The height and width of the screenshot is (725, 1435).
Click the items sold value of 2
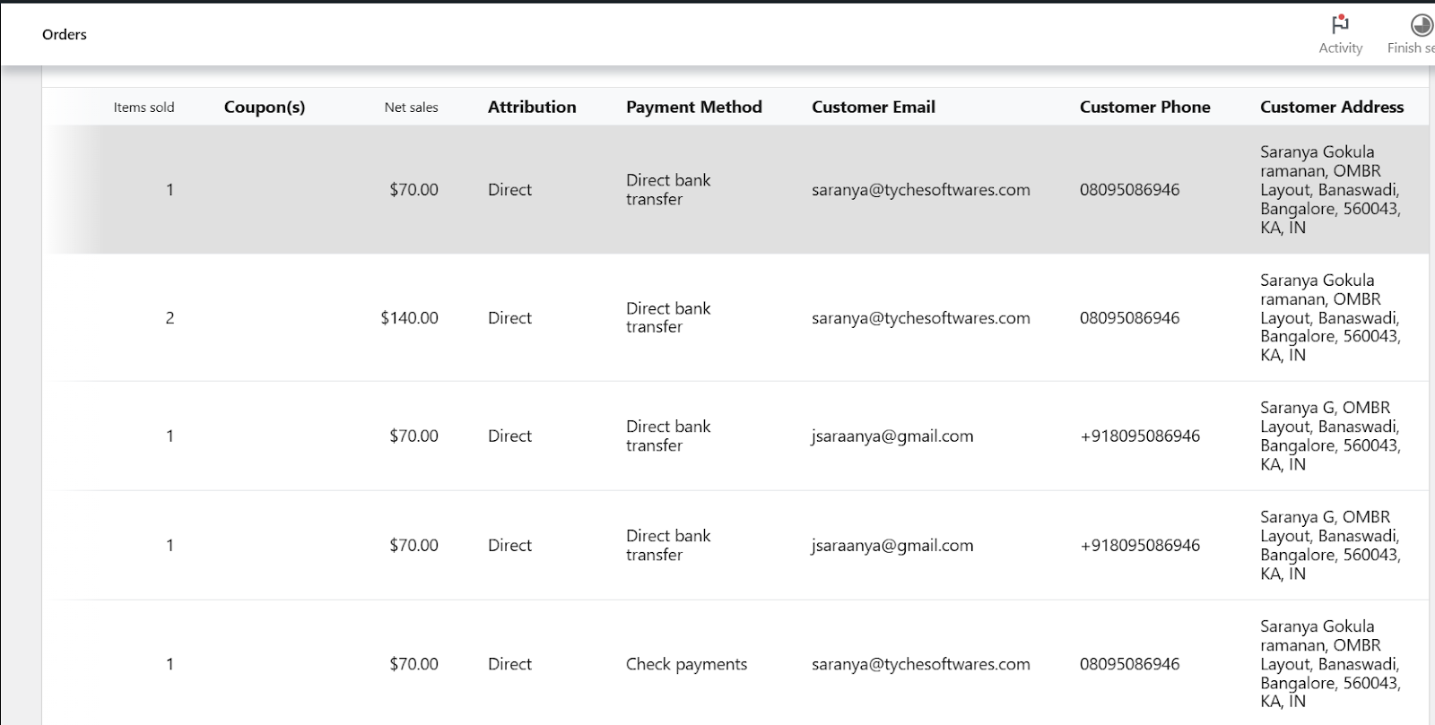pyautogui.click(x=170, y=318)
